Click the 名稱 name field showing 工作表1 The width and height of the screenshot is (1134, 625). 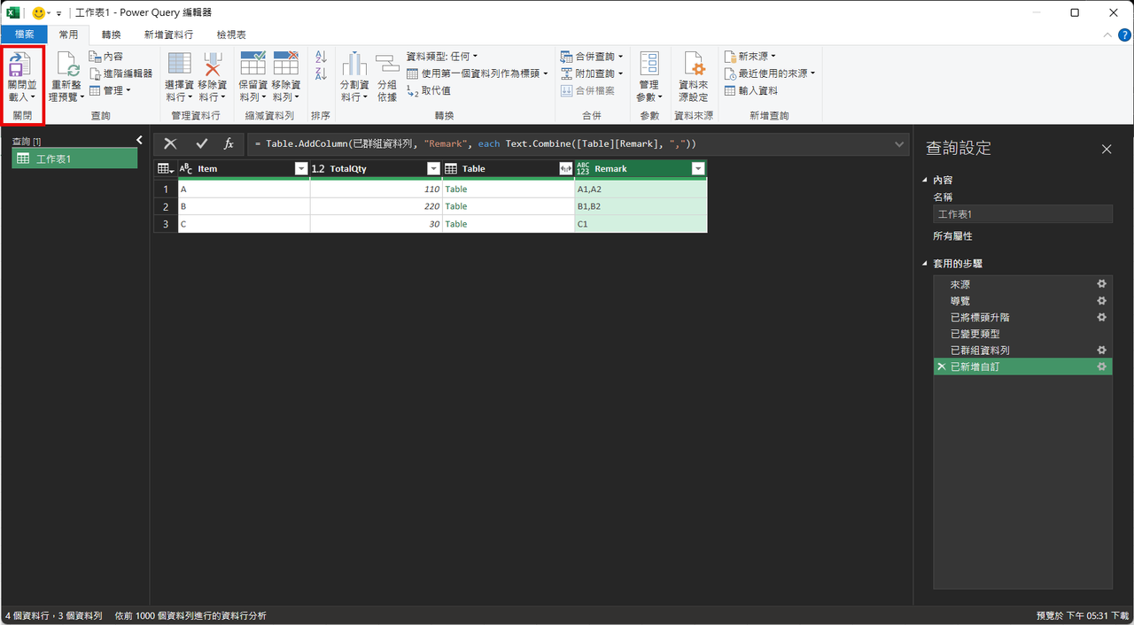click(1022, 214)
